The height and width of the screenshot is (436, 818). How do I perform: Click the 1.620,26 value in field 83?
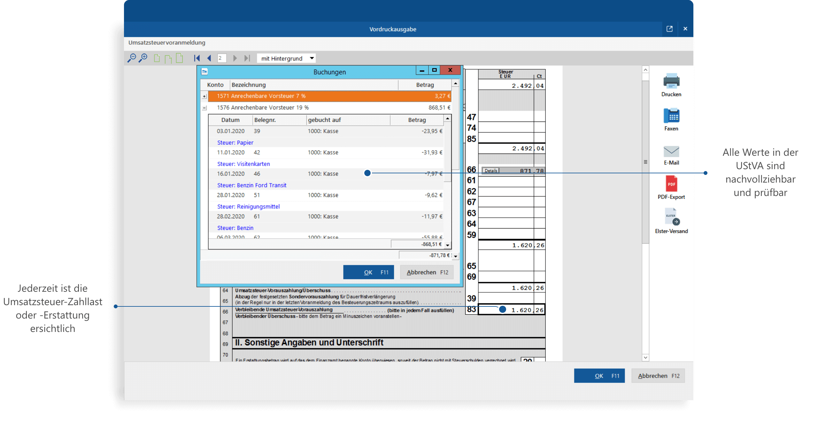click(x=528, y=310)
